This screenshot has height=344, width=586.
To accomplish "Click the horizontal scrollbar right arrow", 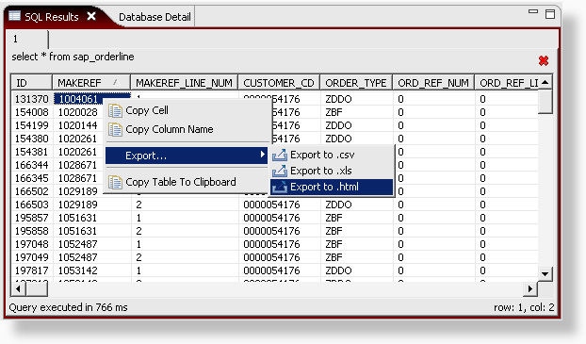I will coord(530,288).
